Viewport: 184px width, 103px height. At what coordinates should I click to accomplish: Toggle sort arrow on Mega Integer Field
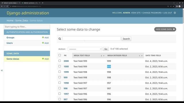click(142, 56)
